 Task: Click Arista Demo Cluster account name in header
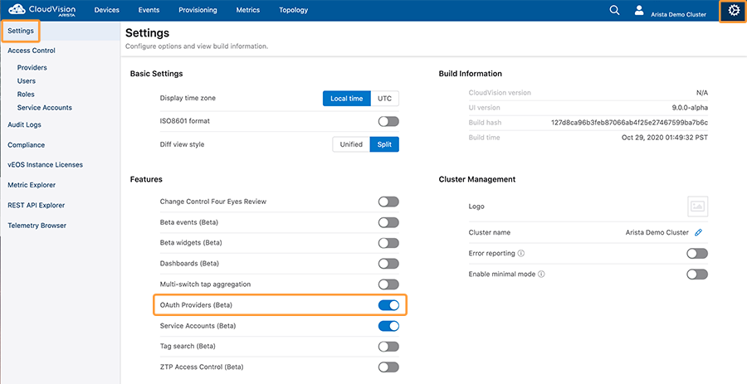678,15
